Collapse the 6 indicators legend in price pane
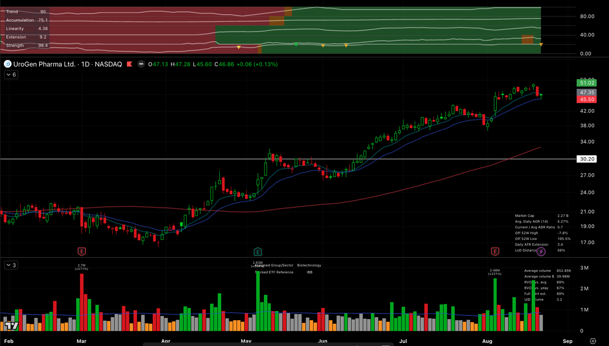This screenshot has height=346, width=609. click(x=11, y=75)
